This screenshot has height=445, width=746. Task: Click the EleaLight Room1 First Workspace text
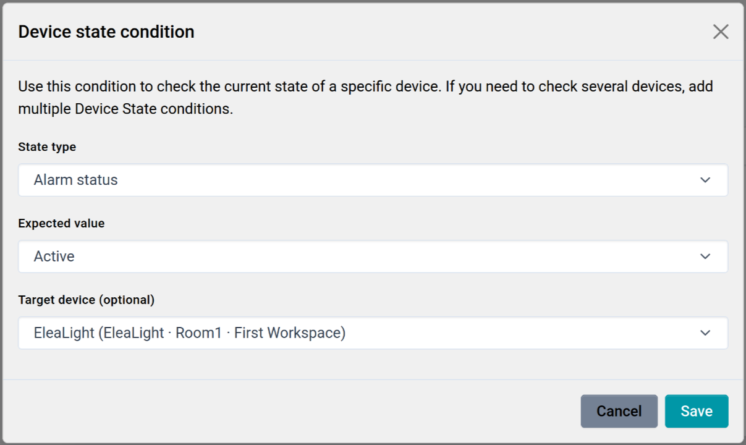[189, 333]
